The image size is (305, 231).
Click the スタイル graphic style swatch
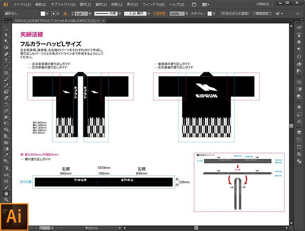point(210,14)
